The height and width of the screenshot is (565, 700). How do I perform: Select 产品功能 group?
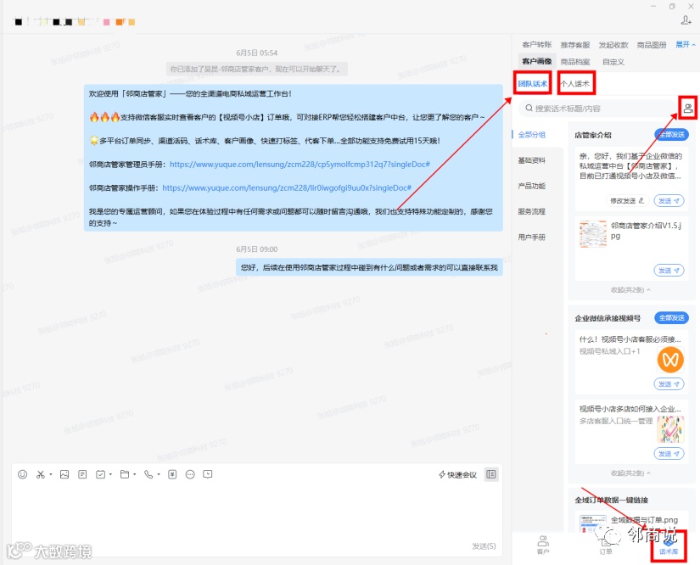(x=531, y=186)
